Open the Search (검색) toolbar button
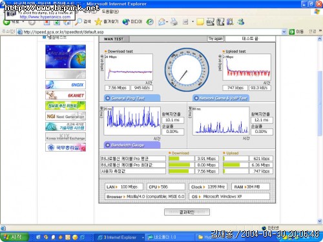The height and width of the screenshot is (242, 323). (x=83, y=21)
